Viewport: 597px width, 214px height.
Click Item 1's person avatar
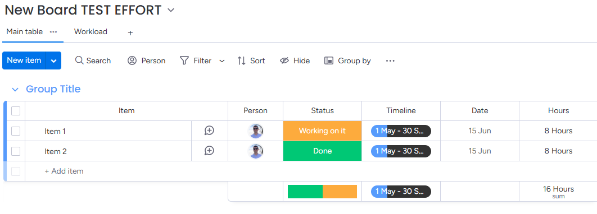pos(255,131)
